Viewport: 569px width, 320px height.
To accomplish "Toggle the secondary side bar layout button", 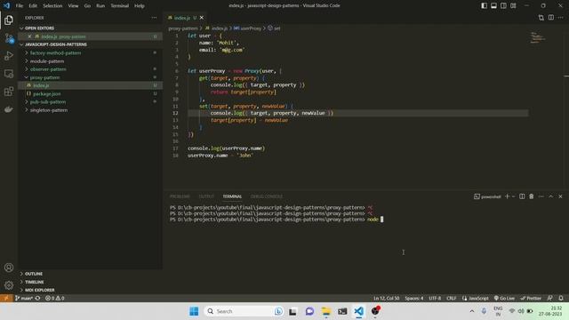I will (x=503, y=5).
